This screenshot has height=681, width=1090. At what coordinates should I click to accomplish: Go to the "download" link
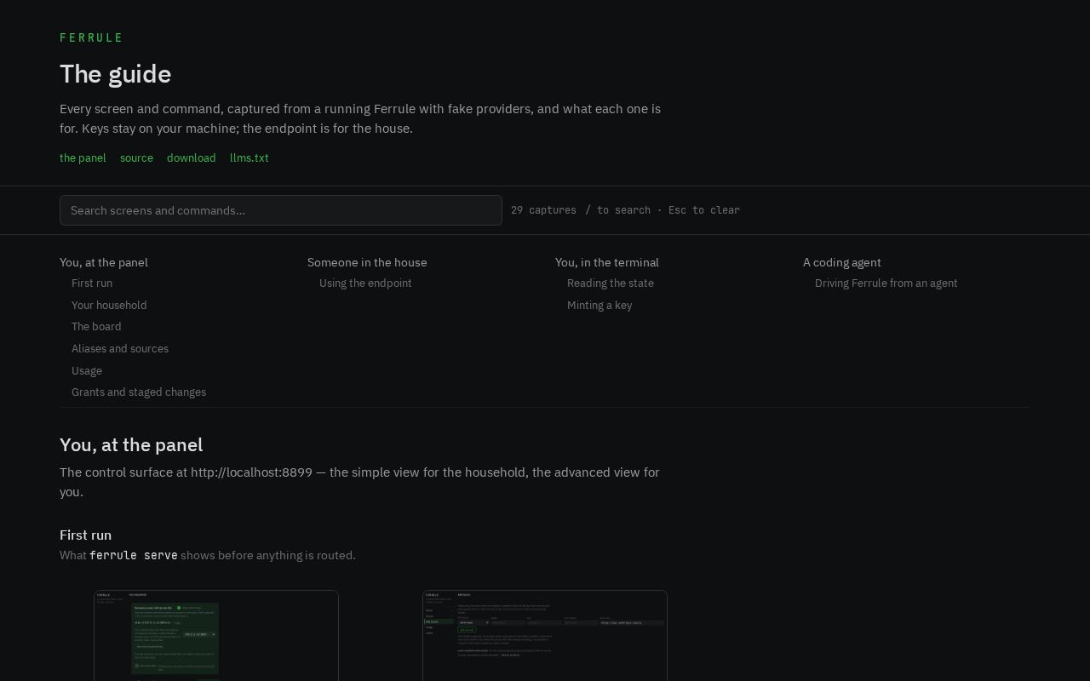pos(192,157)
